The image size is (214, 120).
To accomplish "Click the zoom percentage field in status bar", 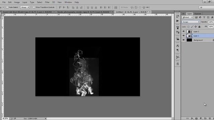I will click(5, 119).
